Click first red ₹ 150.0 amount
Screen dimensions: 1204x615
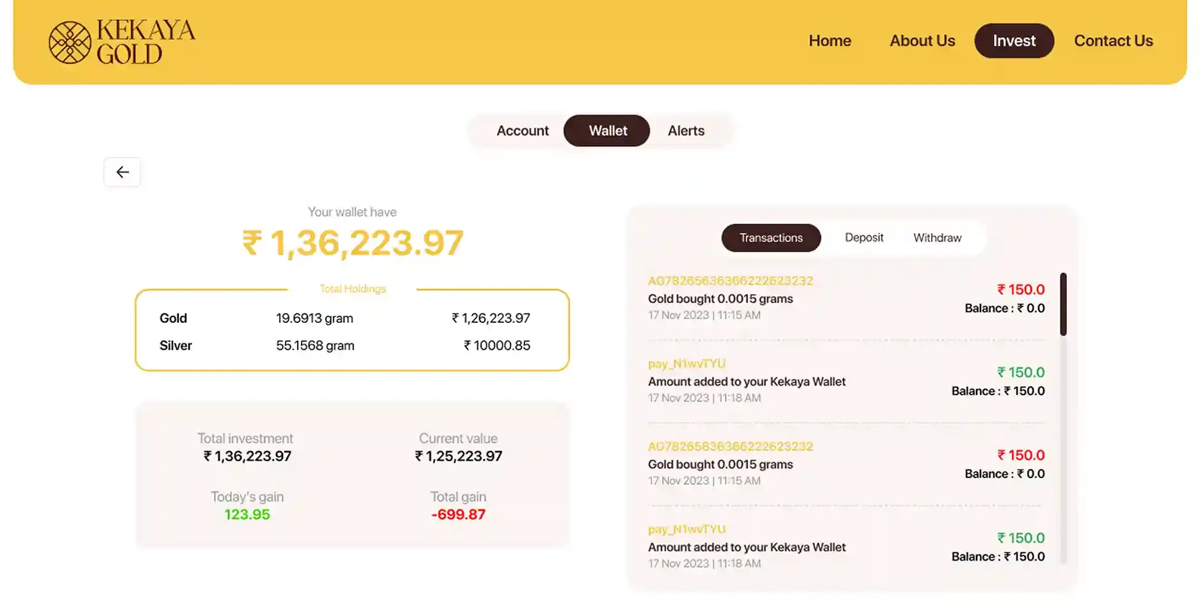1021,290
